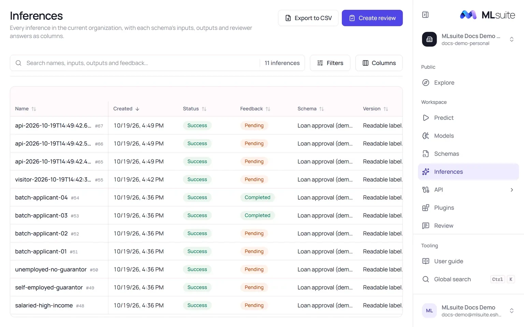Open the Explore compass icon
Image resolution: width=524 pixels, height=327 pixels.
click(425, 82)
